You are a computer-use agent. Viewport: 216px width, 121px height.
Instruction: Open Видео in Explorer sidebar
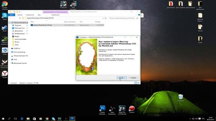pyautogui.click(x=17, y=36)
